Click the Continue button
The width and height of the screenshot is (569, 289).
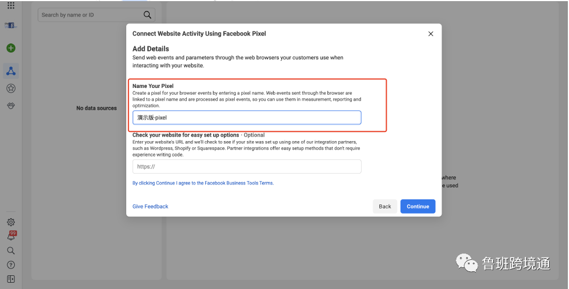pyautogui.click(x=418, y=206)
